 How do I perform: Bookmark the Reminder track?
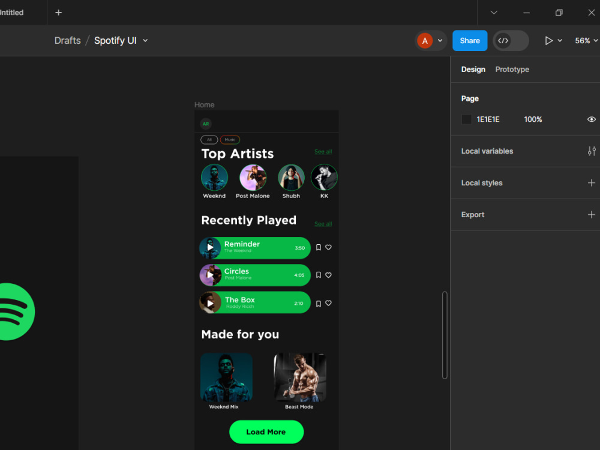click(319, 248)
